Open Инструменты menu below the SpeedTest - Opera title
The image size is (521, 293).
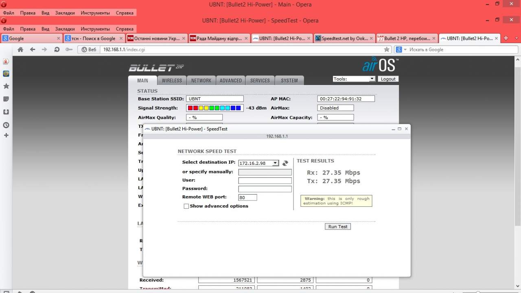(96, 29)
